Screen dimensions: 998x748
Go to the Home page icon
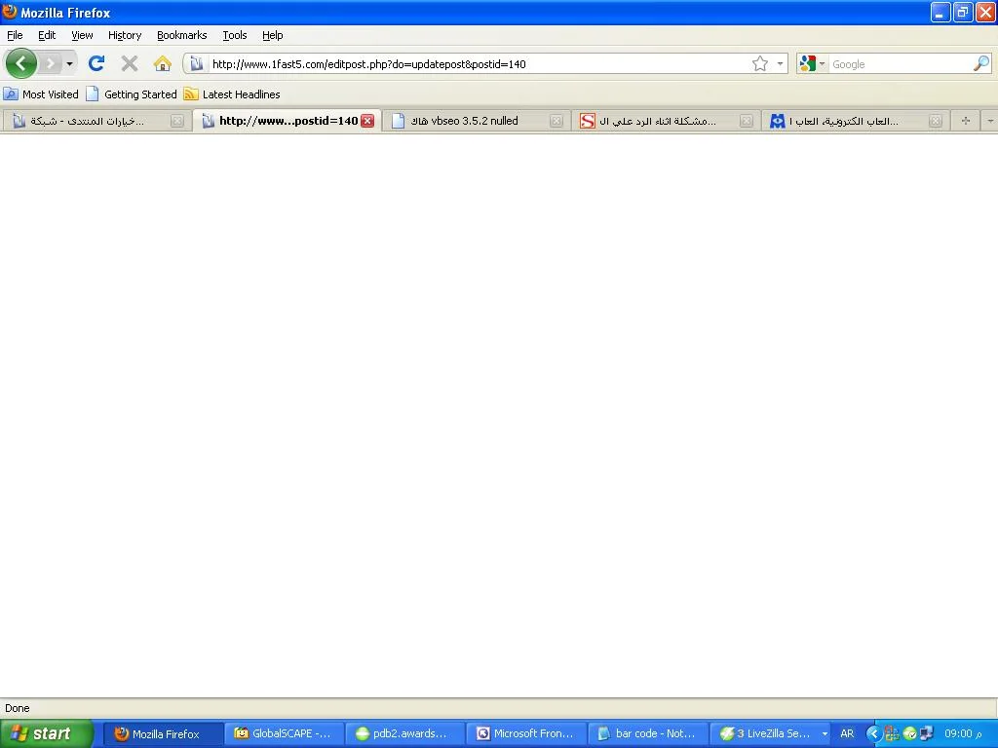(162, 63)
